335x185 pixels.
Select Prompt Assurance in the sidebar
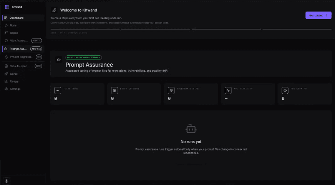(23, 49)
